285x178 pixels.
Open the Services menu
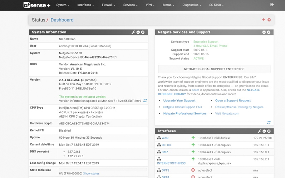tap(130, 5)
